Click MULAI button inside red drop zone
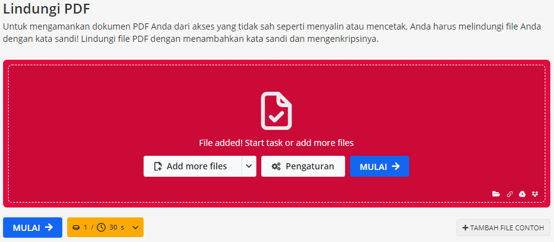The width and height of the screenshot is (554, 242). pyautogui.click(x=380, y=166)
